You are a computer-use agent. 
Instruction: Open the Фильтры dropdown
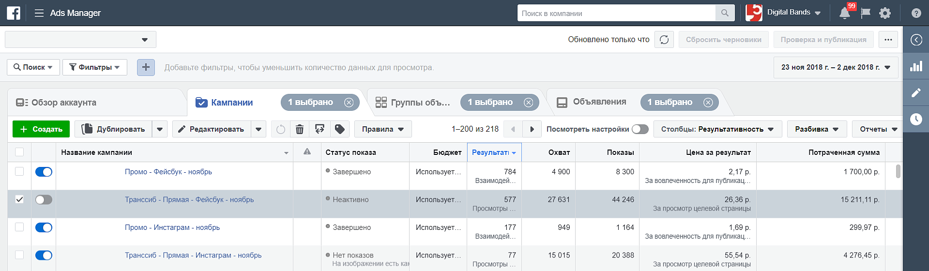pos(95,67)
